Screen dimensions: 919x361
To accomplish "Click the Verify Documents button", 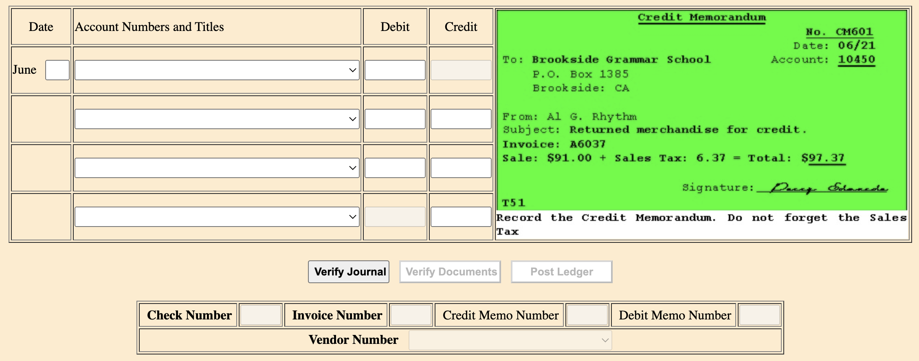I will click(x=450, y=272).
